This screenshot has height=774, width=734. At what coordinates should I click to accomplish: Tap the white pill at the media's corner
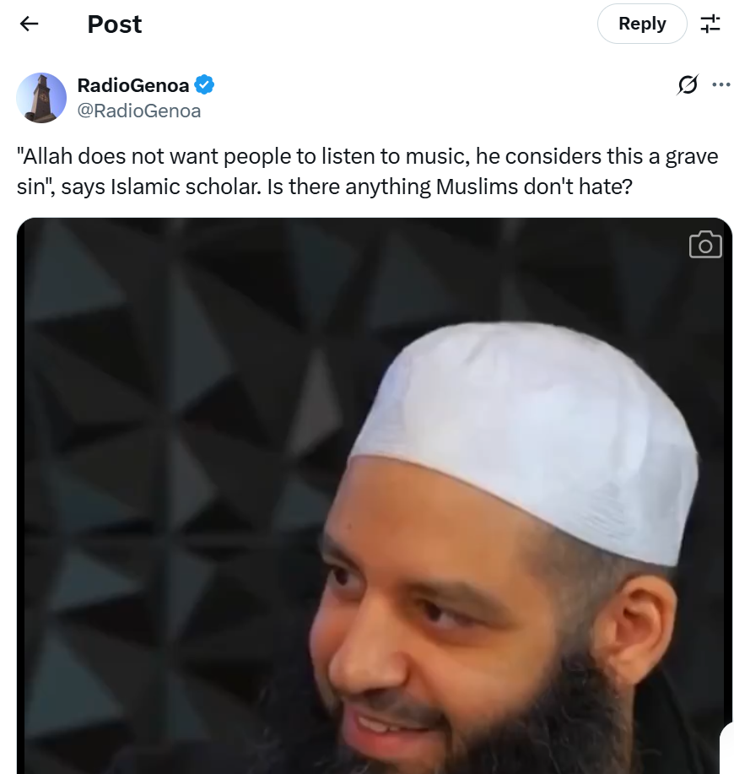click(x=726, y=748)
